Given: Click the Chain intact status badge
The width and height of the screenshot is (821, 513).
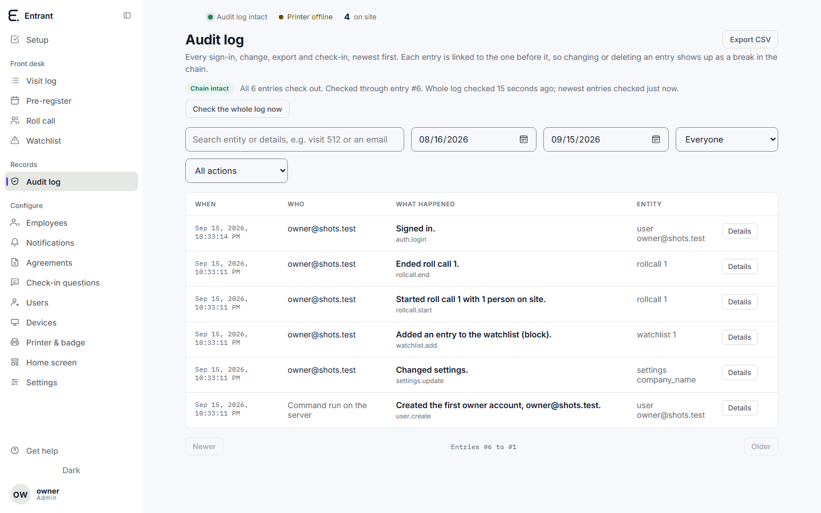Looking at the screenshot, I should (x=210, y=88).
